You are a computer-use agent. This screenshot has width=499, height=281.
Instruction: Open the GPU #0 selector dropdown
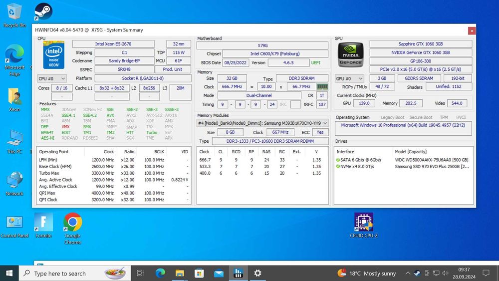(x=349, y=78)
